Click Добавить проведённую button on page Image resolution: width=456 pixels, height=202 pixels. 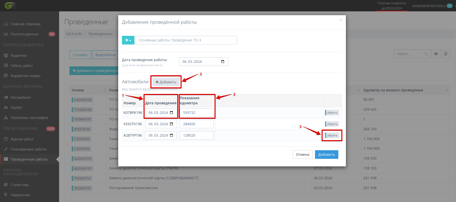click(x=94, y=71)
